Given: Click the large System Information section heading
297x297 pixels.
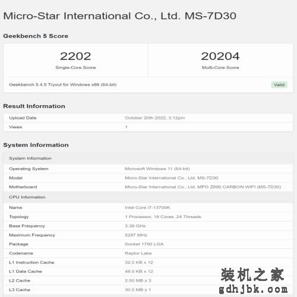Looking at the screenshot, I should (36, 145).
